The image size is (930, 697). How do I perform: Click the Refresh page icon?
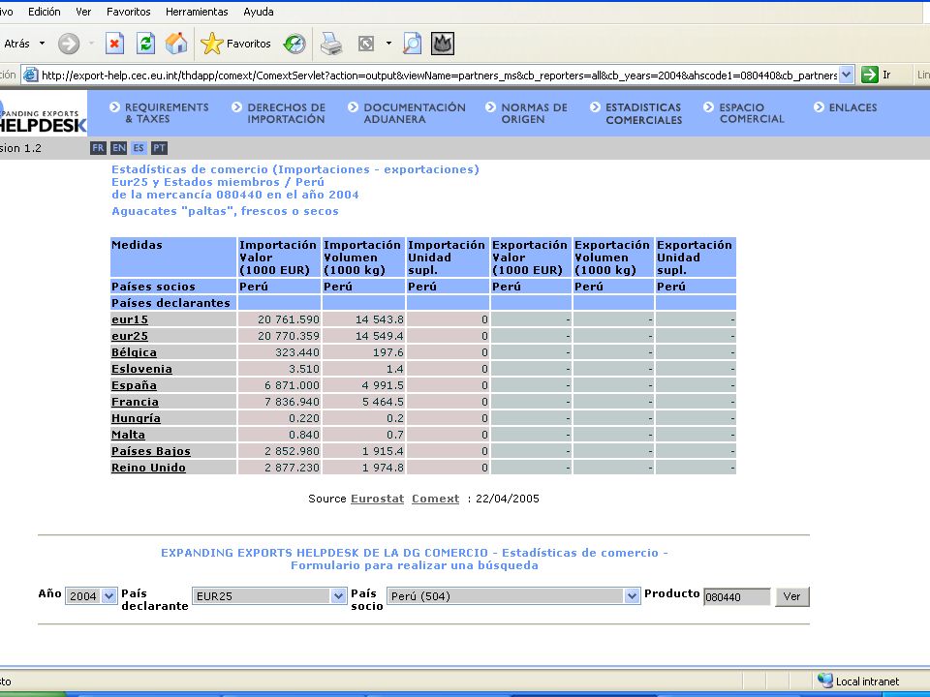tap(145, 44)
